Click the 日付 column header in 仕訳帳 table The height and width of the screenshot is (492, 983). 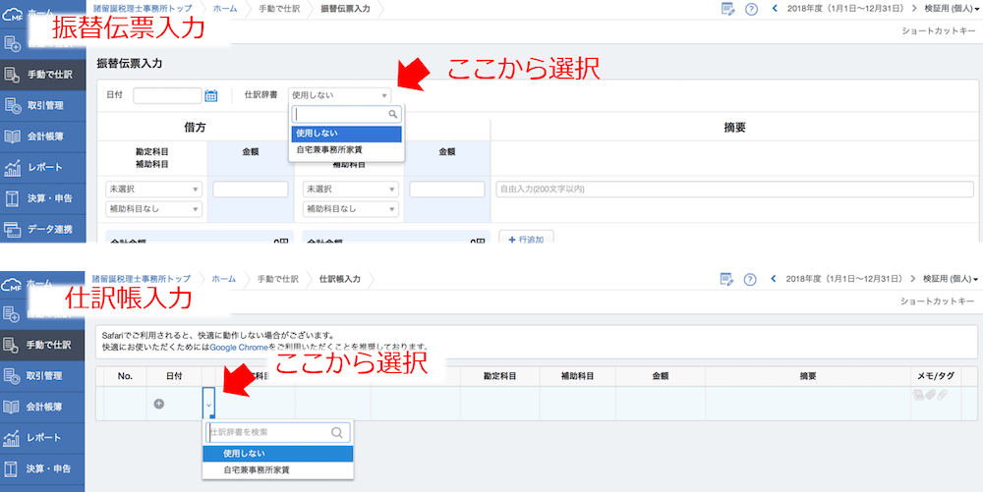(174, 376)
